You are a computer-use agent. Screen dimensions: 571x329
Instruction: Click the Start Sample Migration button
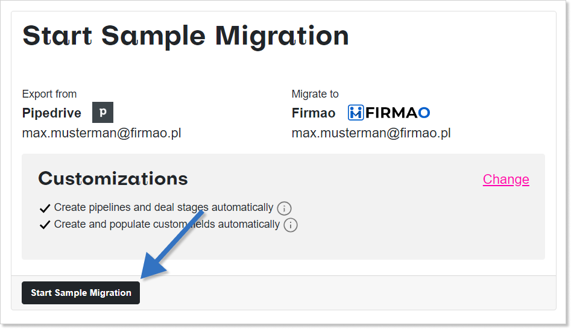pos(80,293)
